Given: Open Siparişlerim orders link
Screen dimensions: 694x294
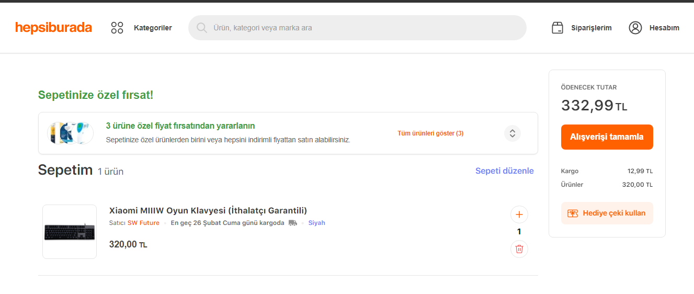Looking at the screenshot, I should point(591,28).
